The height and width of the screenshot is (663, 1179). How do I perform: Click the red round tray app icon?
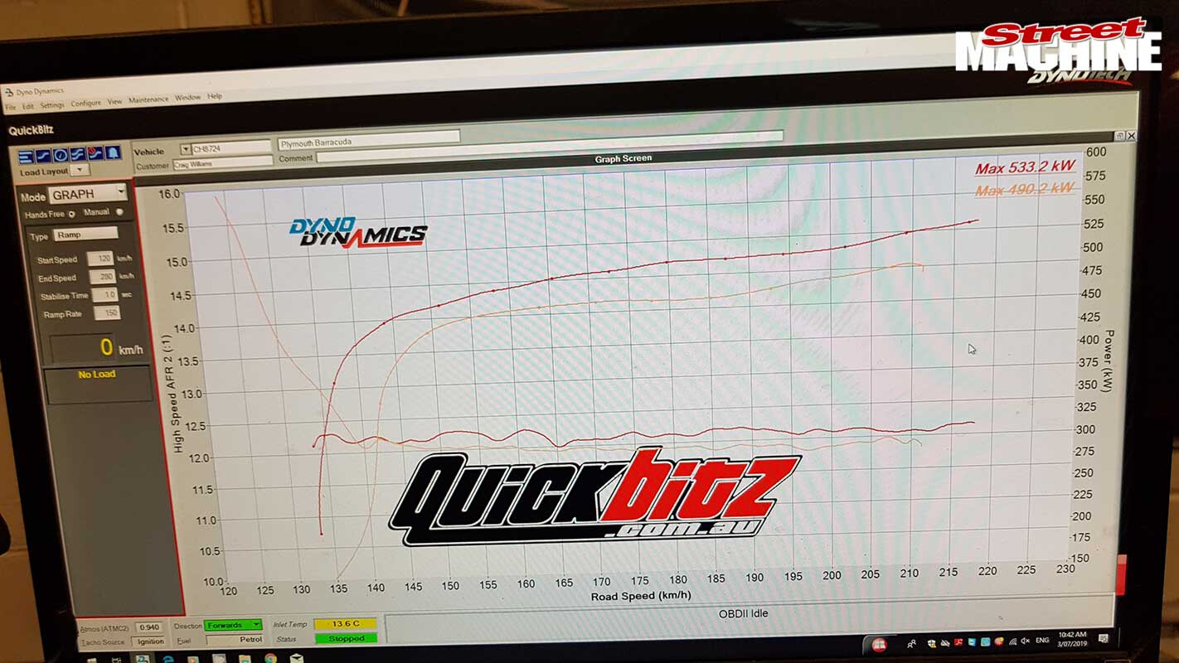[x=880, y=645]
